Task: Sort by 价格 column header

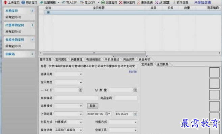Action: [x=170, y=8]
